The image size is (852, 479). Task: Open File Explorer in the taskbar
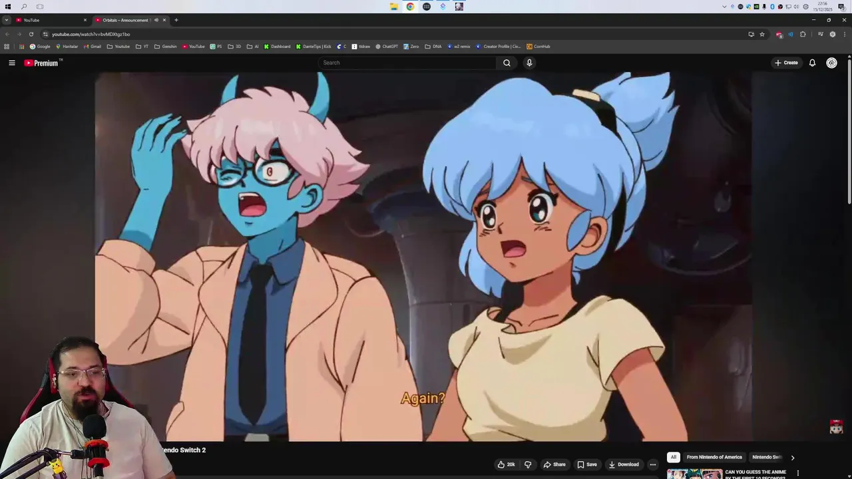click(394, 7)
